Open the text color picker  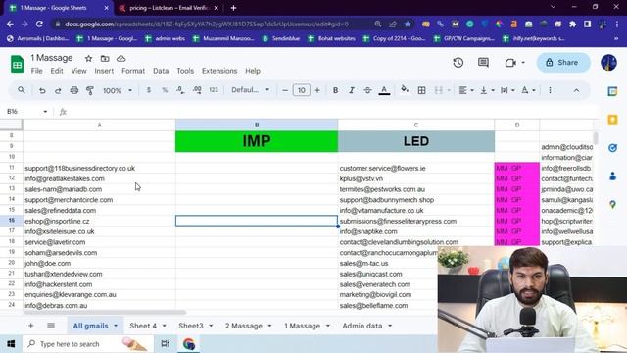[x=384, y=90]
